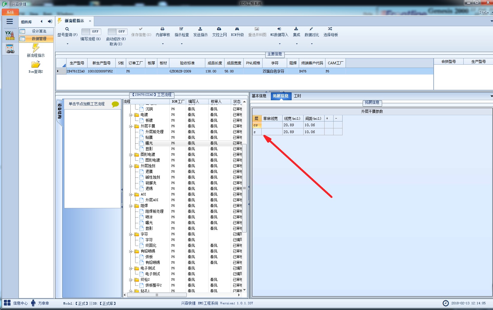
Task: Click the YX factory sidebar icon
Action: click(x=10, y=35)
